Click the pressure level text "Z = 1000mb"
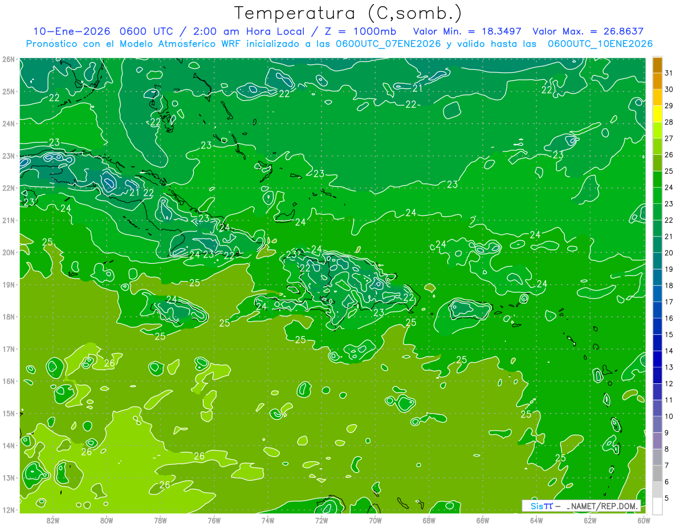684x528 pixels. coord(361,32)
